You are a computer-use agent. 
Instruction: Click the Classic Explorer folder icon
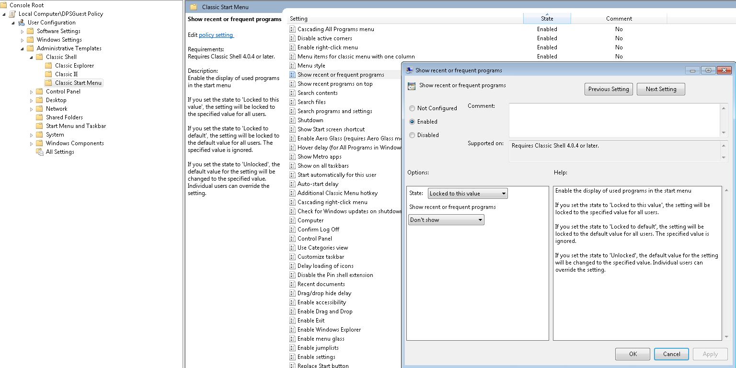[48, 66]
